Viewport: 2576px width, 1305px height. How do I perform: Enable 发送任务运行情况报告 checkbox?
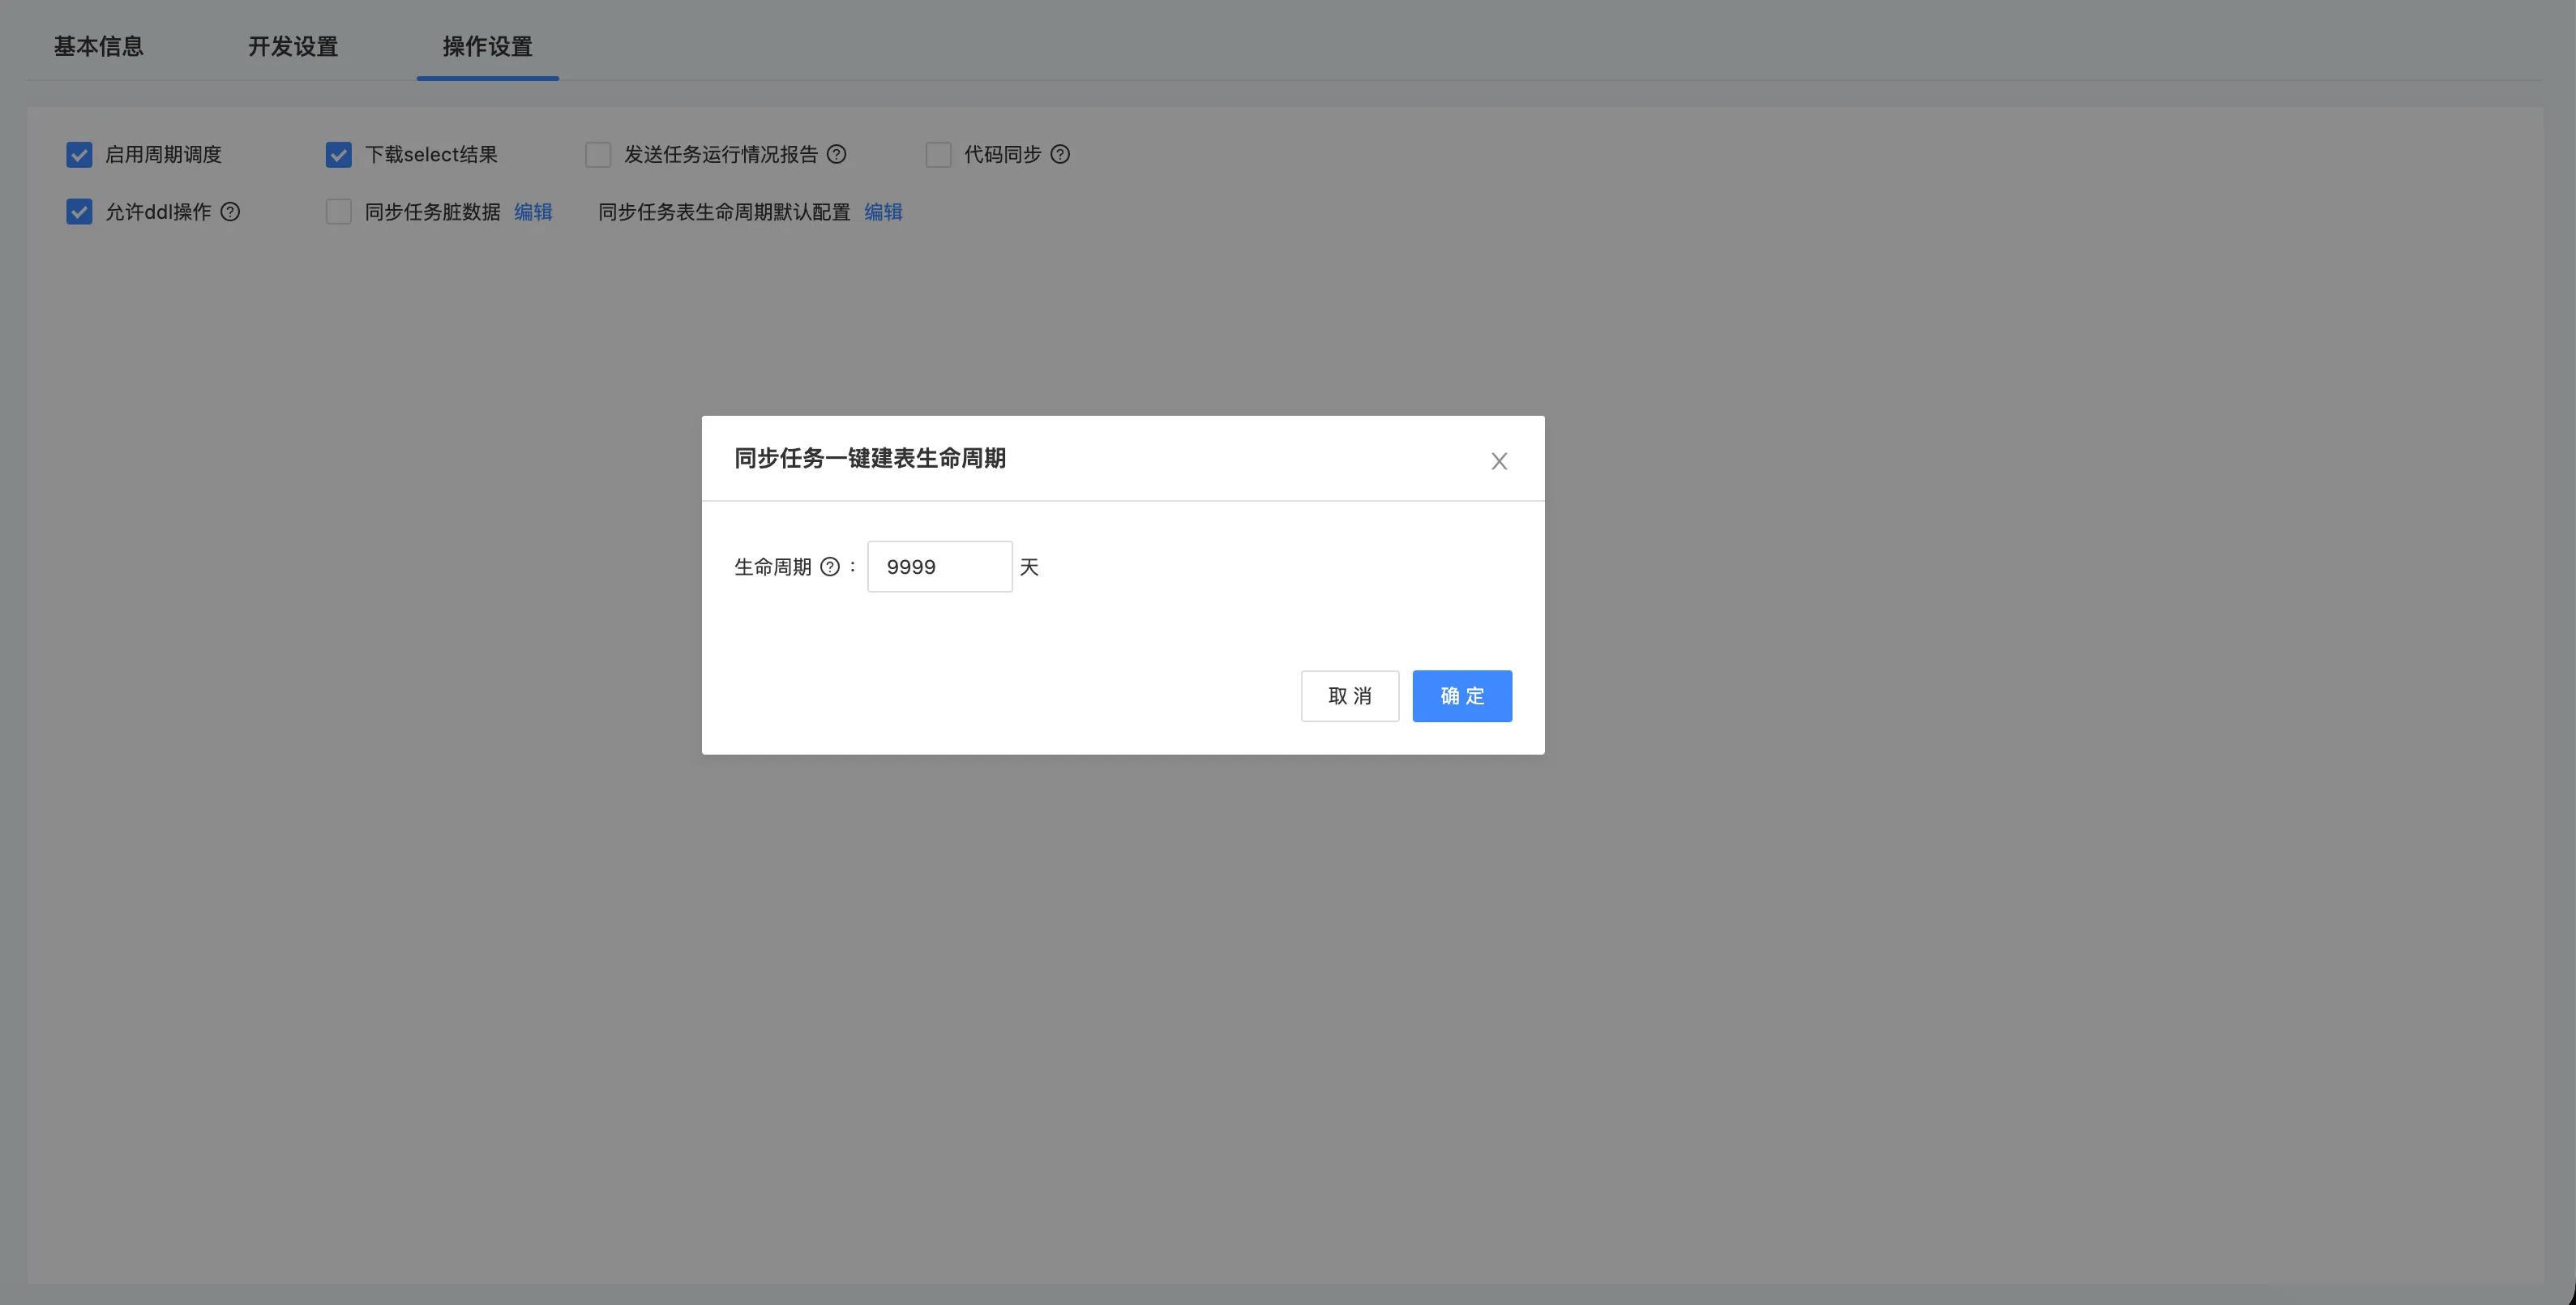coord(598,155)
